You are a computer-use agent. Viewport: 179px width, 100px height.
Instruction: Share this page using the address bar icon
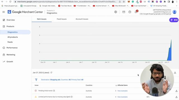pos(120,2)
